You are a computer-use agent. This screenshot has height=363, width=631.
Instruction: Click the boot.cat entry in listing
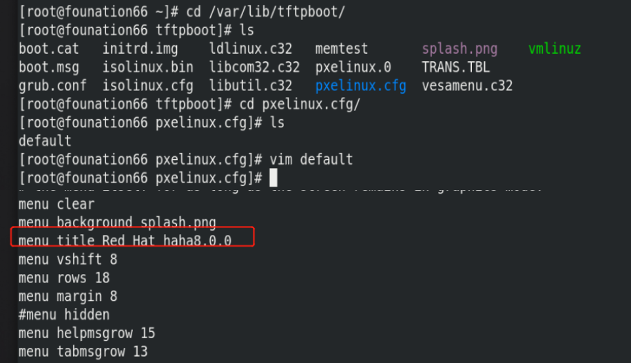click(x=49, y=49)
